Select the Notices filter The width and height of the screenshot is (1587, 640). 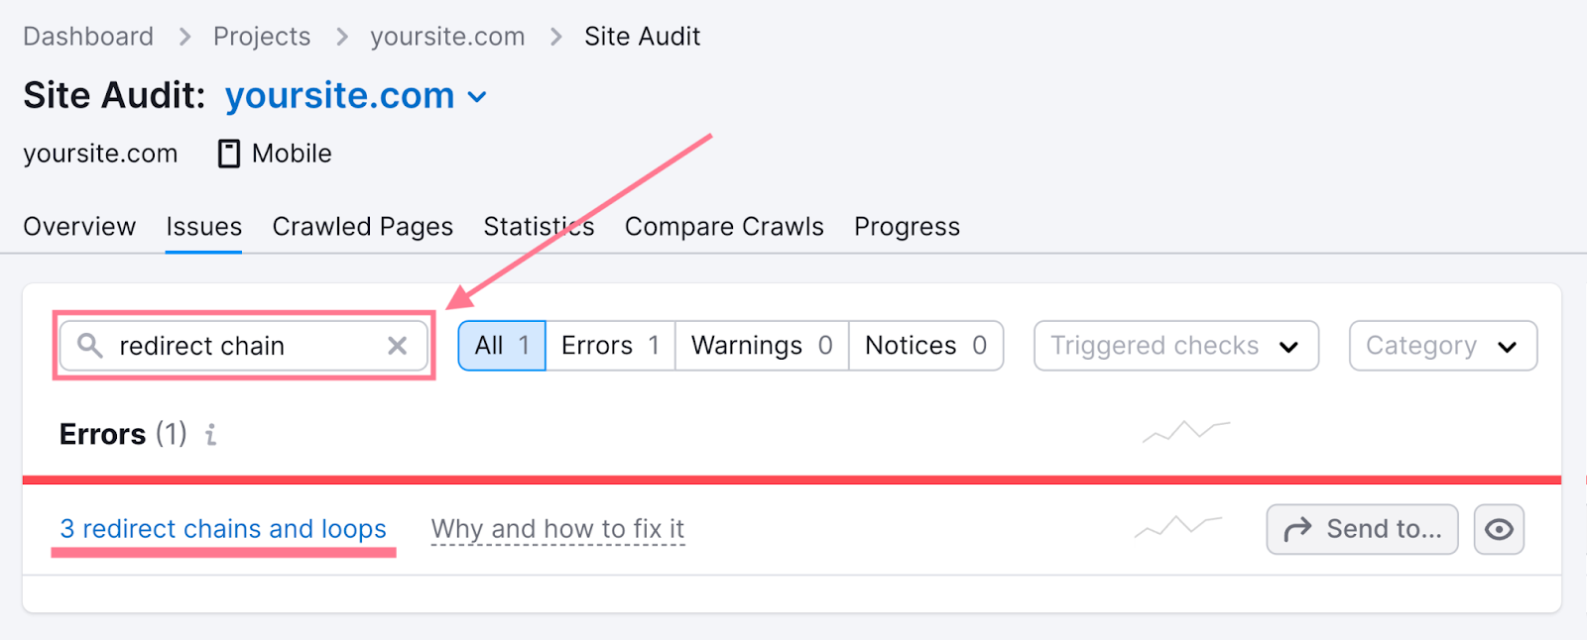click(x=923, y=346)
